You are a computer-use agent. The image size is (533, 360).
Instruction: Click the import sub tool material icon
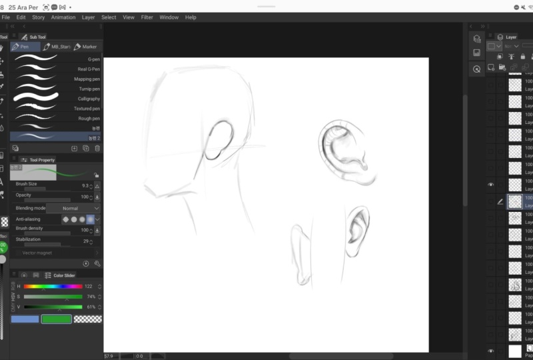(x=75, y=149)
